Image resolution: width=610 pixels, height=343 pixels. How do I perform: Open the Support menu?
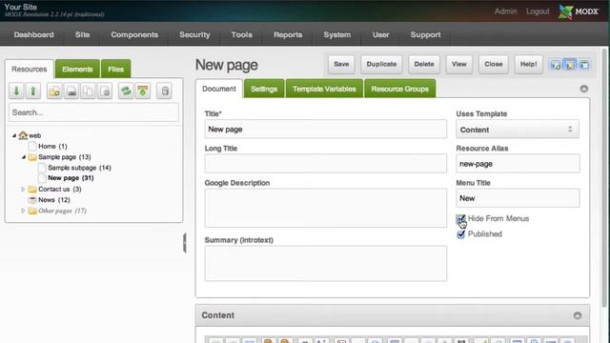point(426,34)
